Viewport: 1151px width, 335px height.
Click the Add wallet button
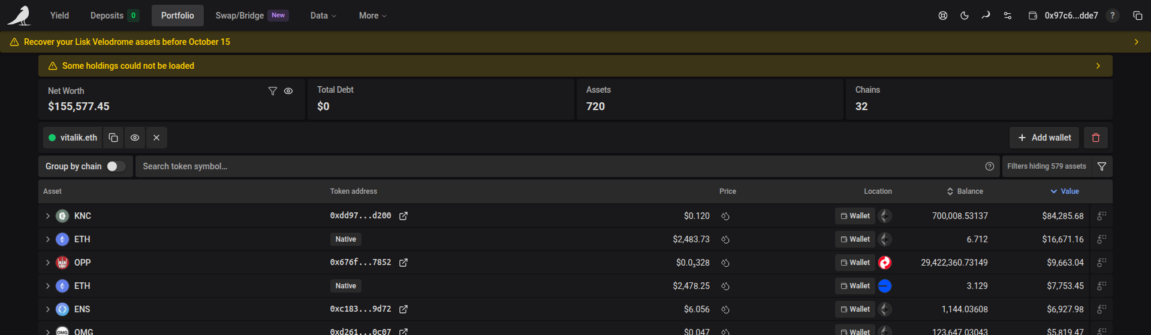1044,138
